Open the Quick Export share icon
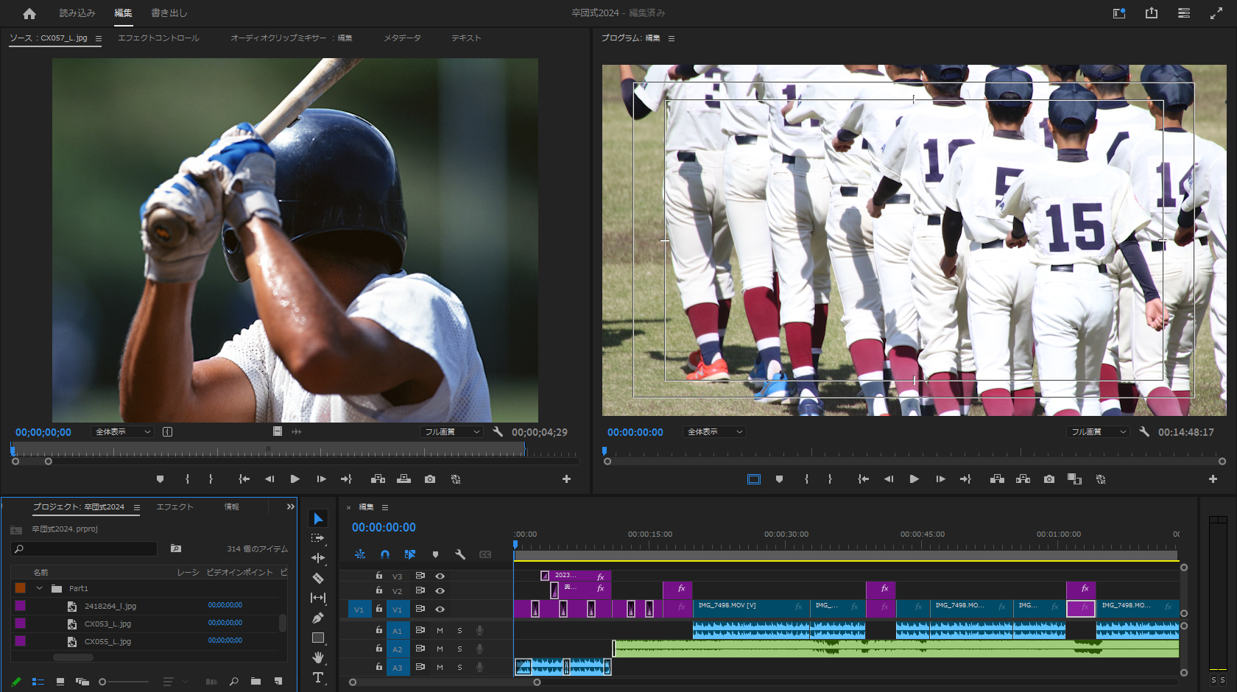The width and height of the screenshot is (1237, 692). (x=1152, y=13)
